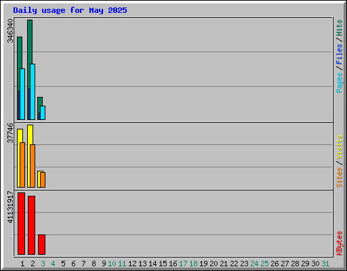Click day label 27 on the x-axis

(x=285, y=264)
